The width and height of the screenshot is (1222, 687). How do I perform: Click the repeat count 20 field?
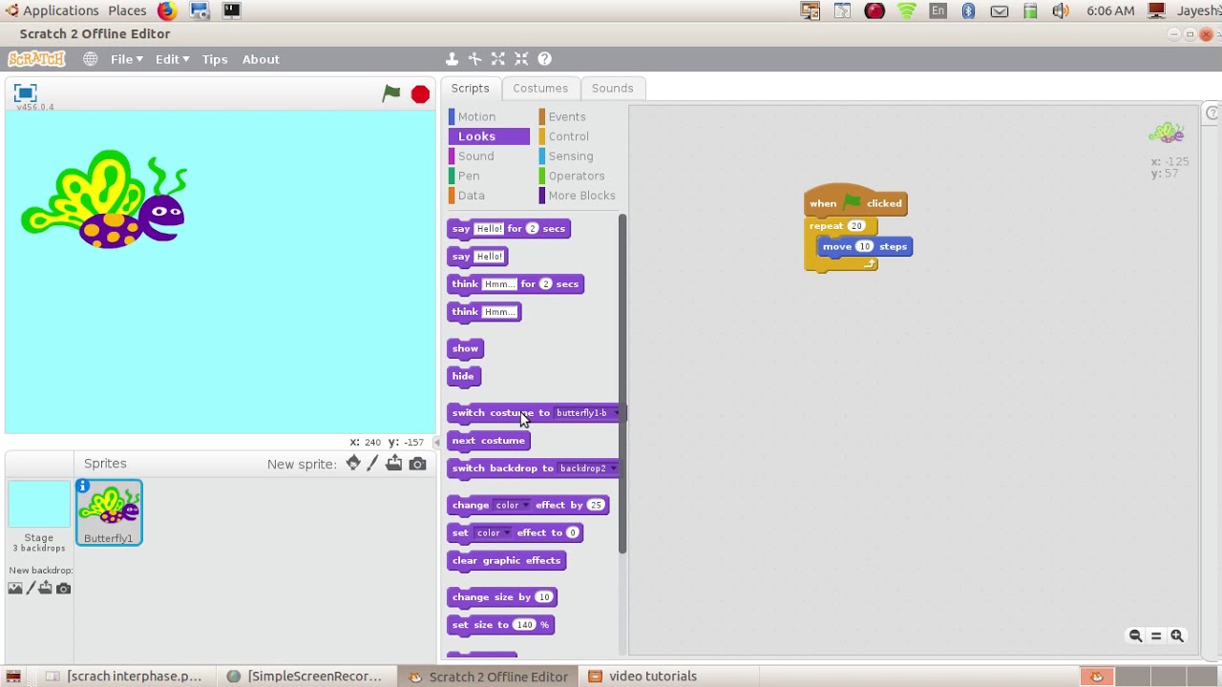[x=855, y=226]
